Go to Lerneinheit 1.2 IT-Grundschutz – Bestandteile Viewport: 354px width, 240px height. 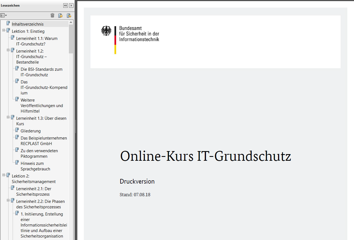31,57
